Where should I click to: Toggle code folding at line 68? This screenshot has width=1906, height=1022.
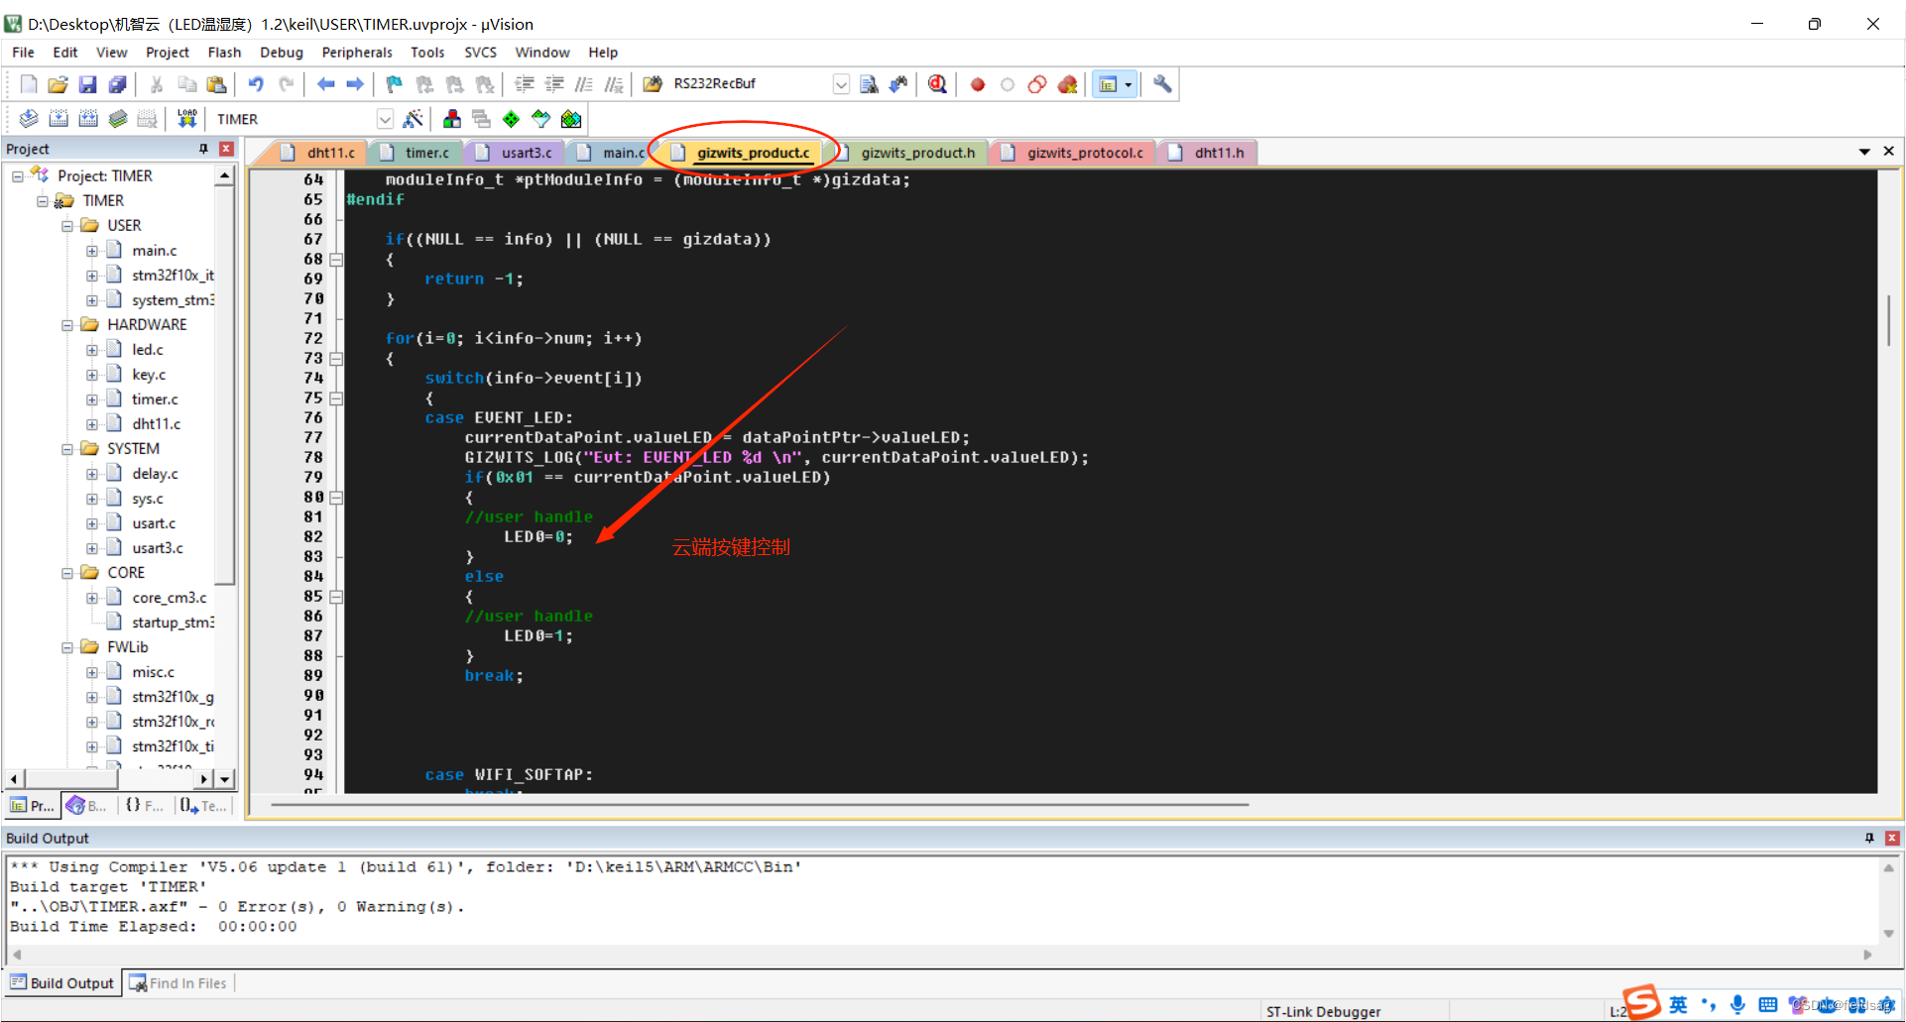[x=336, y=260]
